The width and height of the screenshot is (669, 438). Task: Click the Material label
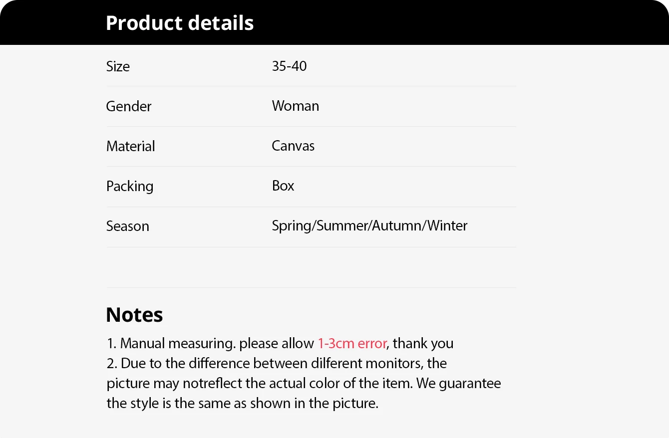[130, 146]
